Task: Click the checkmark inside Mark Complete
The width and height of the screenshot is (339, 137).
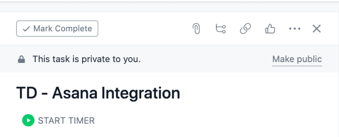Action: [26, 29]
